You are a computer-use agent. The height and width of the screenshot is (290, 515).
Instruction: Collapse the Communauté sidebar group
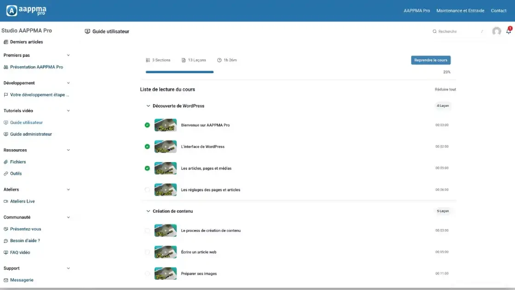click(69, 217)
